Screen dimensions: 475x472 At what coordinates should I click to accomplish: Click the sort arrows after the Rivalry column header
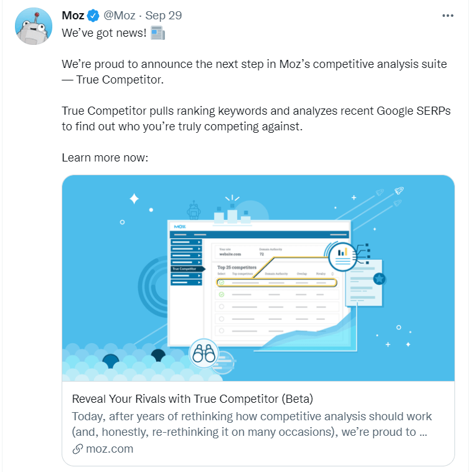click(332, 274)
